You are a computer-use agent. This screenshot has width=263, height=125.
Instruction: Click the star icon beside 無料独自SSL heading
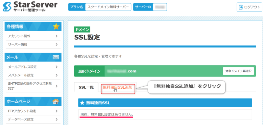tap(82, 103)
